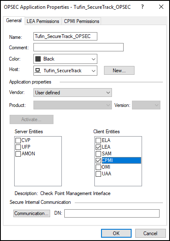Enable the UFP server entity checkbox
Screen dimensions: 170x241
[x=18, y=147]
